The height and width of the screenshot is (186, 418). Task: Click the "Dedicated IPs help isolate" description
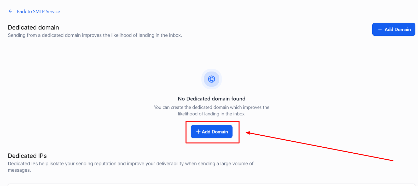(131, 164)
